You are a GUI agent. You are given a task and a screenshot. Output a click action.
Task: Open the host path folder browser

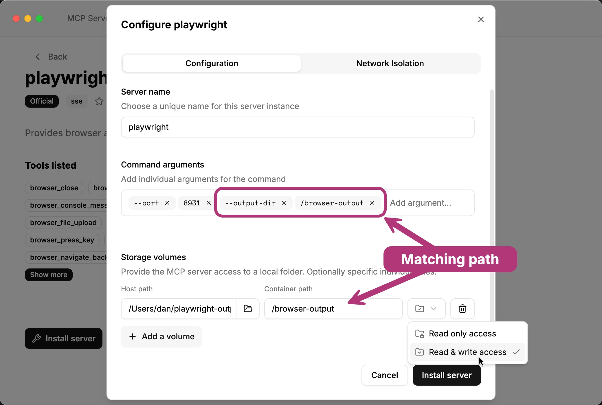(248, 308)
